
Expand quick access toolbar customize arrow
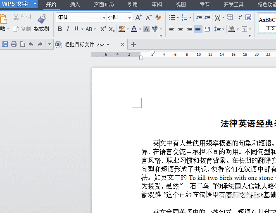click(49, 44)
